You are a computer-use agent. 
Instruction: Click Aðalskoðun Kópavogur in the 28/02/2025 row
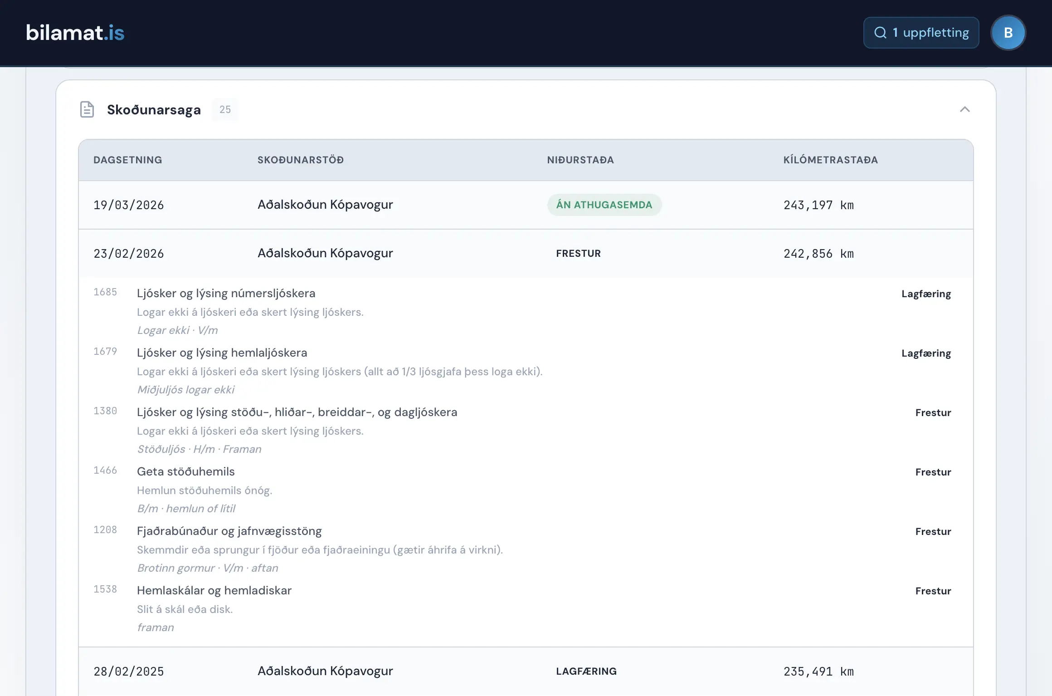click(325, 671)
